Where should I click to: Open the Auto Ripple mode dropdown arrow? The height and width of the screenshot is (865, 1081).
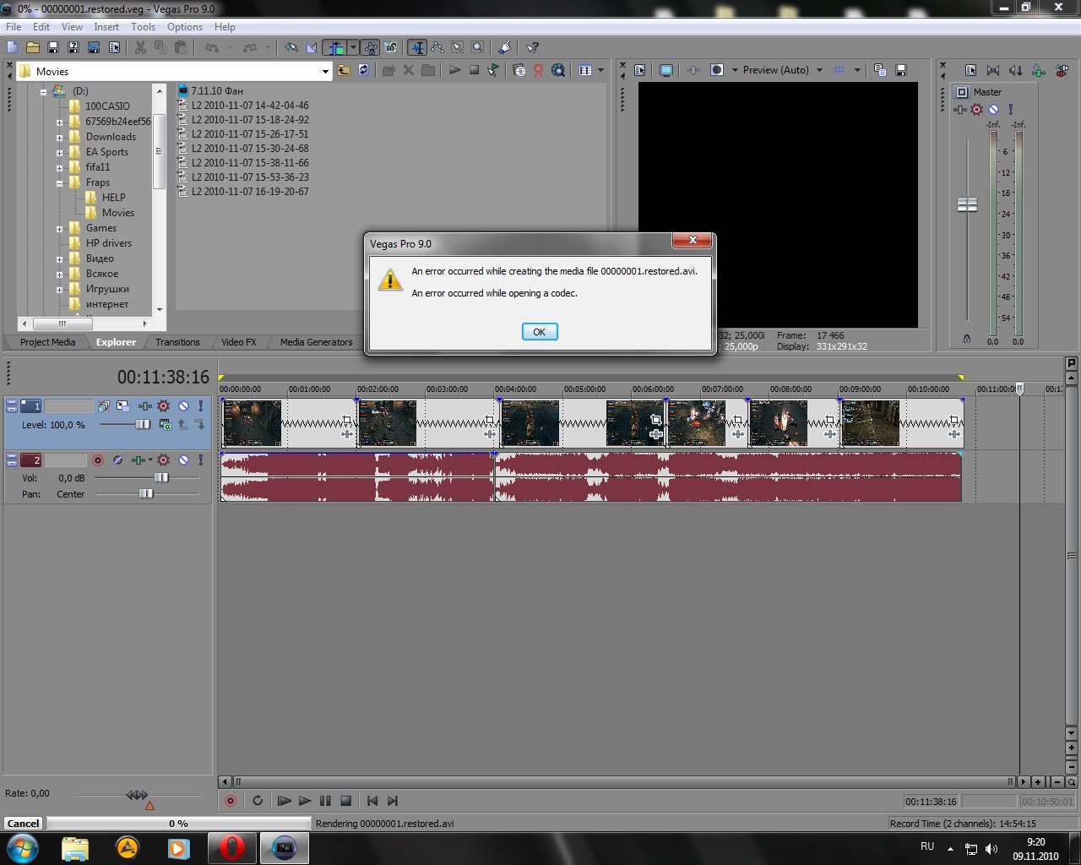353,47
